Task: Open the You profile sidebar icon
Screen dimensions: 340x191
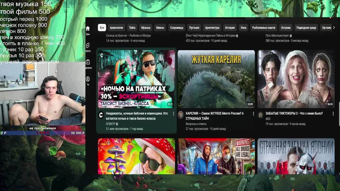Action: click(88, 79)
